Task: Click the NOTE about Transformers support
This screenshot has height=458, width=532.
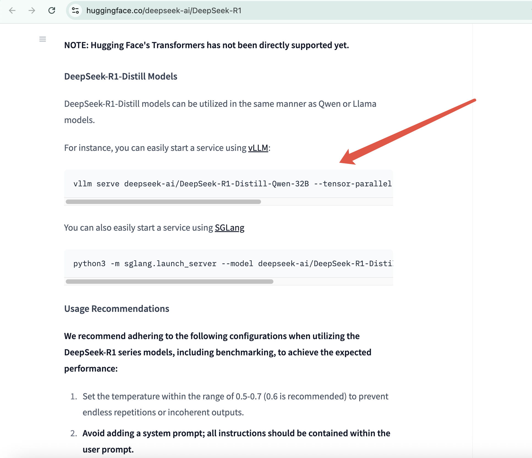Action: point(207,45)
